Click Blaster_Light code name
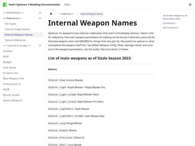The image size is (195, 146). pyautogui.click(x=57, y=87)
